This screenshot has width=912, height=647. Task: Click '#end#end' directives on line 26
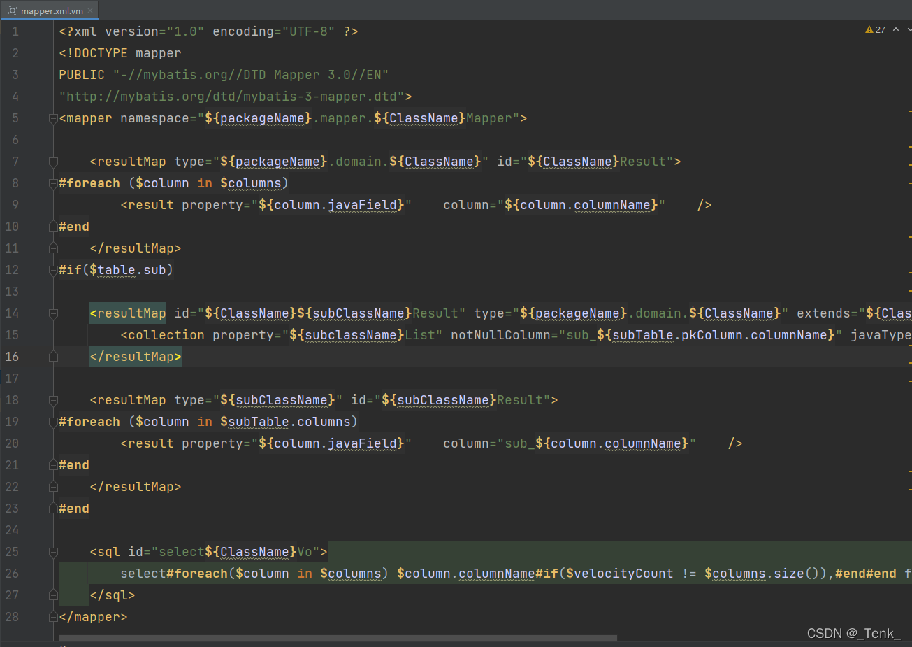(x=865, y=574)
